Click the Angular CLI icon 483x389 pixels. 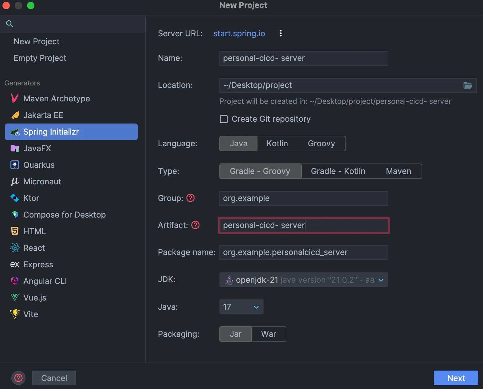pyautogui.click(x=15, y=281)
